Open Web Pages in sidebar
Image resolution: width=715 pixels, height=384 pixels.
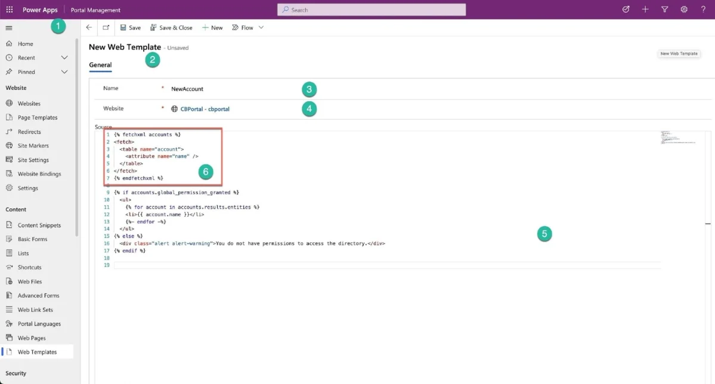click(x=32, y=338)
